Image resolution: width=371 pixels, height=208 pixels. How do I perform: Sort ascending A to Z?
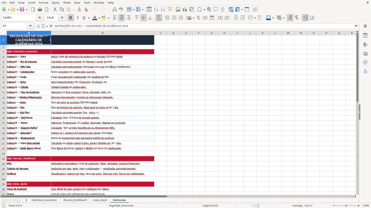point(156,10)
